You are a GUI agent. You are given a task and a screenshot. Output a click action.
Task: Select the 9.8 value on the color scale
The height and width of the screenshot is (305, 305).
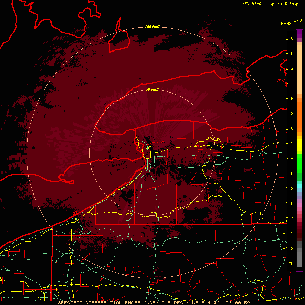pyautogui.click(x=290, y=38)
